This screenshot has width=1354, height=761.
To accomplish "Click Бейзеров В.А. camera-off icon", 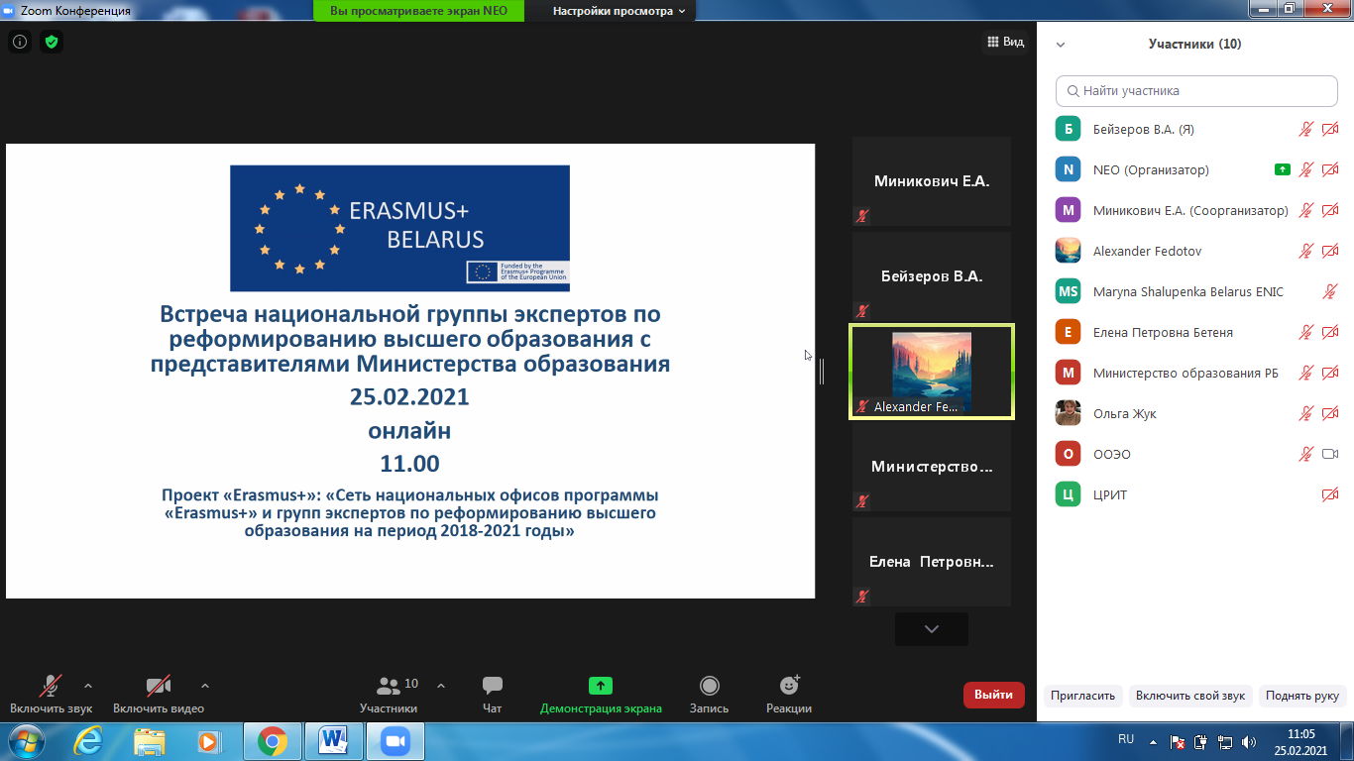I will tap(1330, 129).
